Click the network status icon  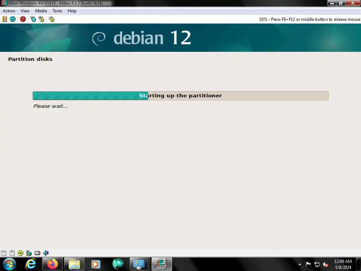(29, 253)
